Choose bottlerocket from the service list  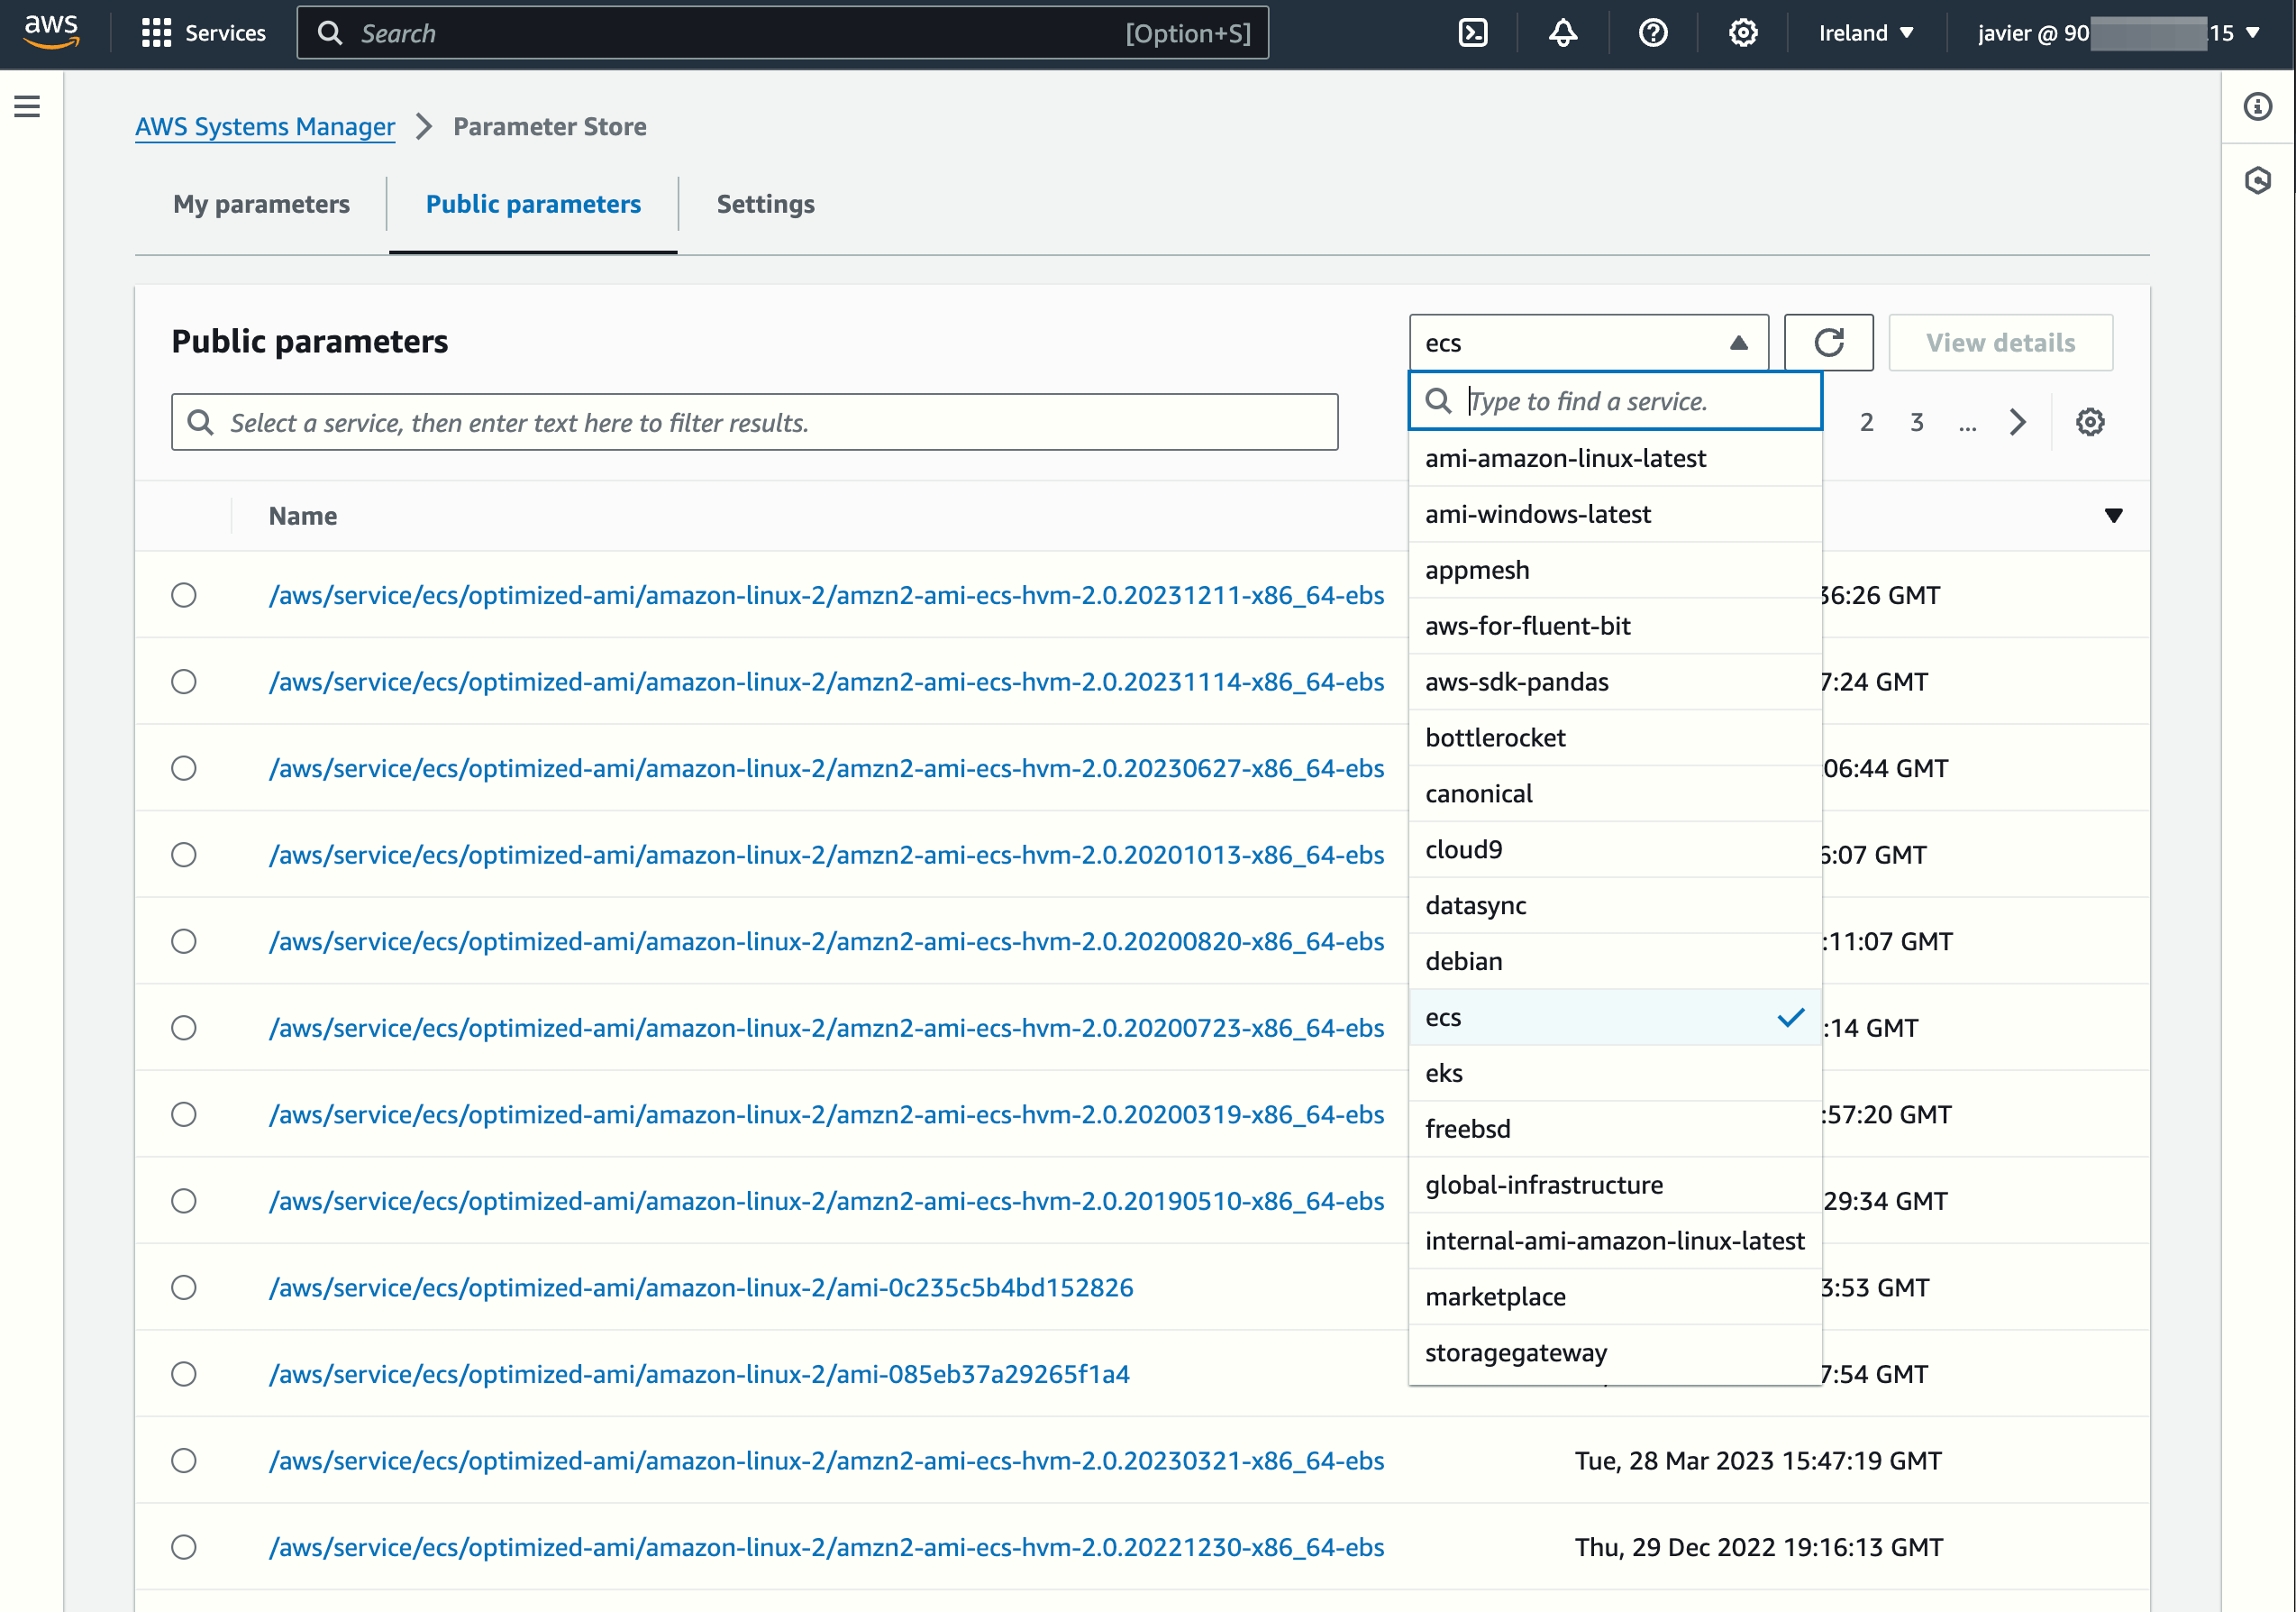point(1495,737)
